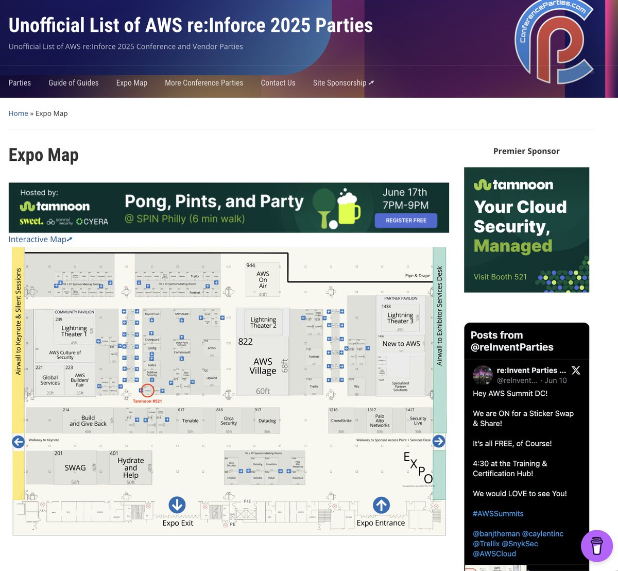Go to Contact Us page
The height and width of the screenshot is (571, 618).
278,82
